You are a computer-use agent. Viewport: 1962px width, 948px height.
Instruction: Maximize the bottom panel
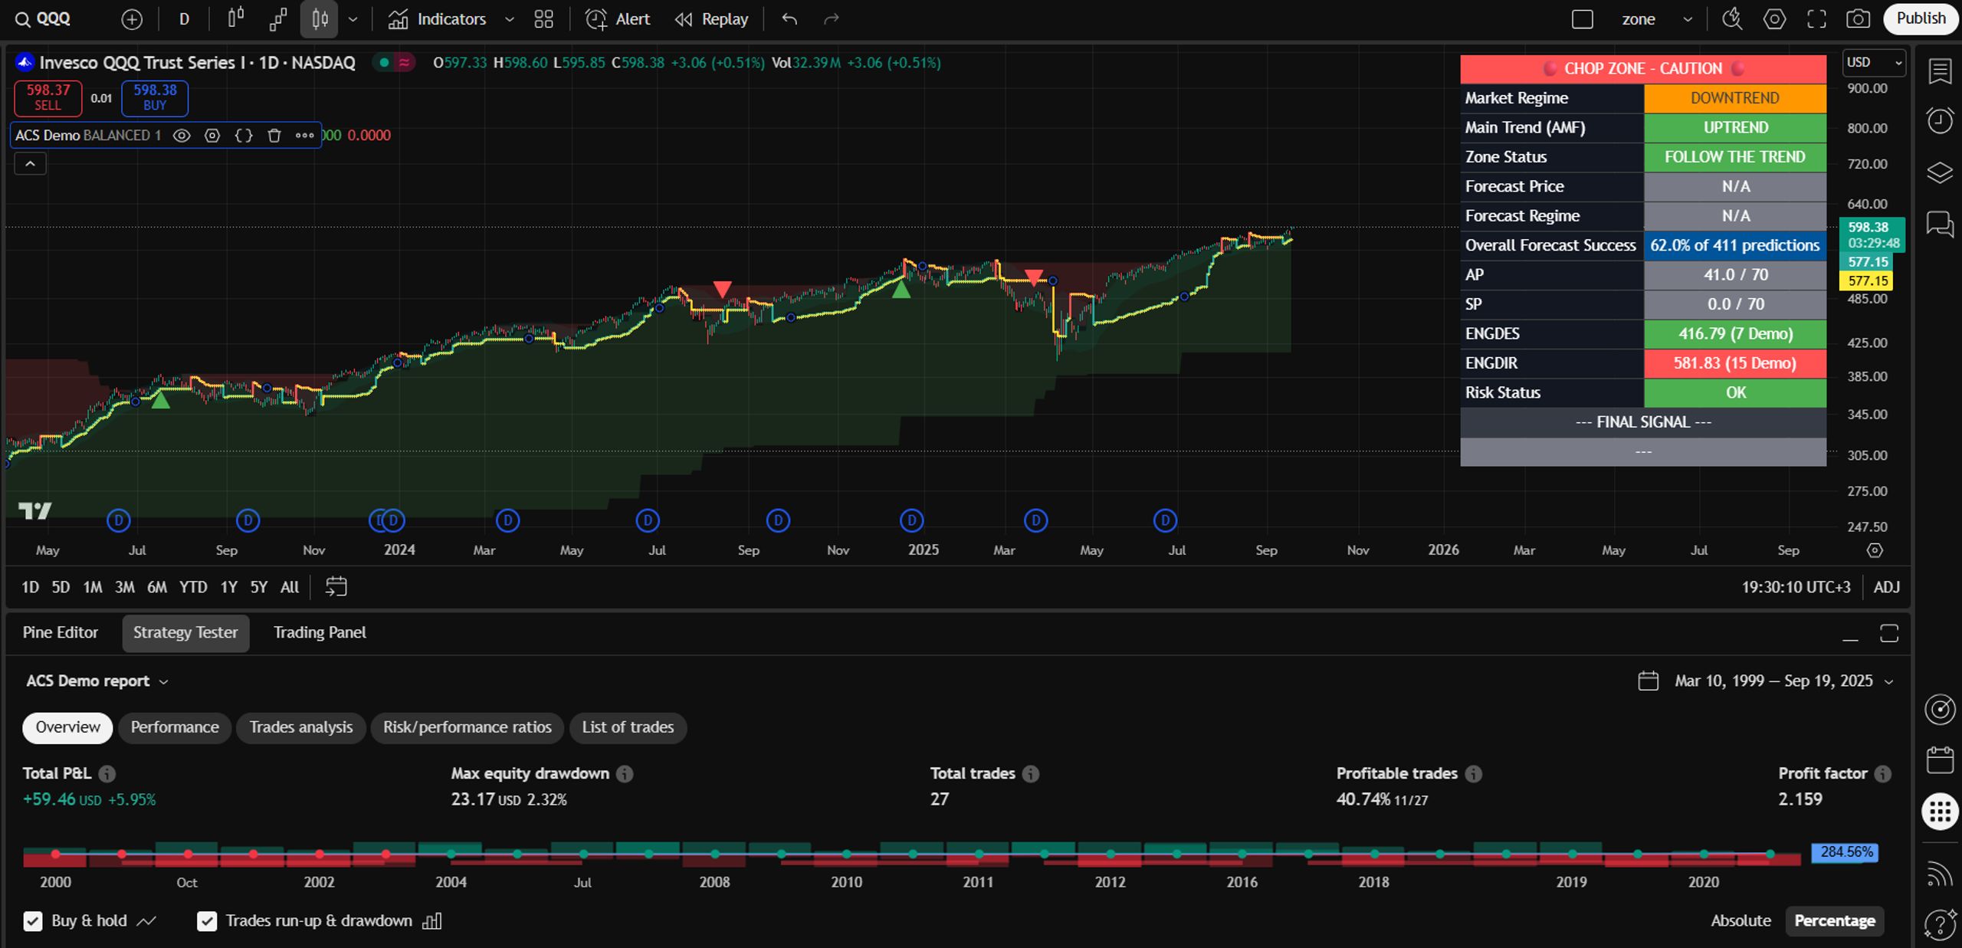[x=1889, y=634]
